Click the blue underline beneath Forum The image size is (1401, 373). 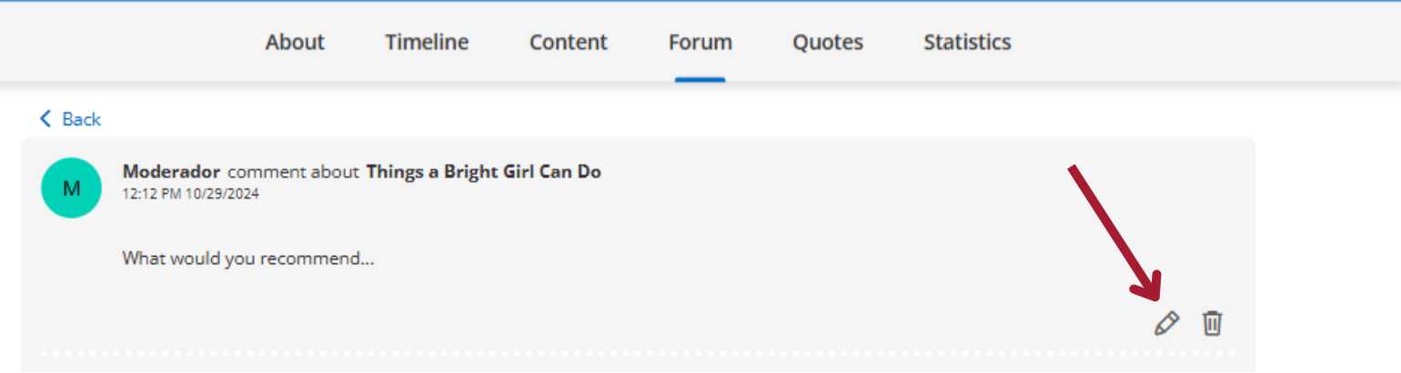700,80
